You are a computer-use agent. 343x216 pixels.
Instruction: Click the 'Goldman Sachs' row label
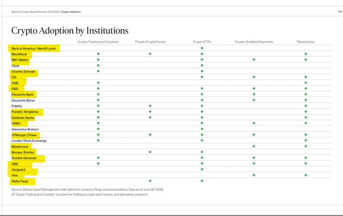(x=23, y=118)
